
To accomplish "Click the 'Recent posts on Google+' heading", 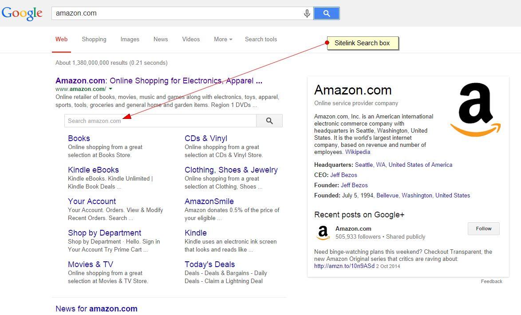I will pos(359,215).
